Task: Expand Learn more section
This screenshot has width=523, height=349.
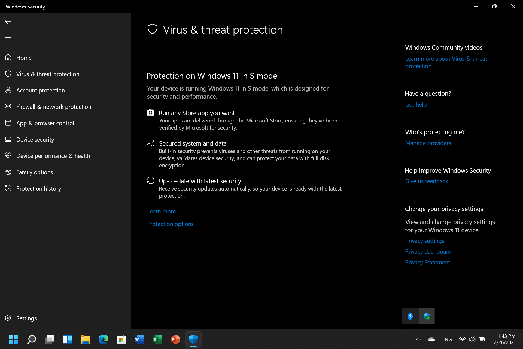Action: point(161,211)
